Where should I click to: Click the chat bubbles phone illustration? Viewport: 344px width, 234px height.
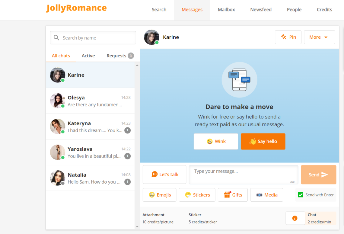click(239, 80)
